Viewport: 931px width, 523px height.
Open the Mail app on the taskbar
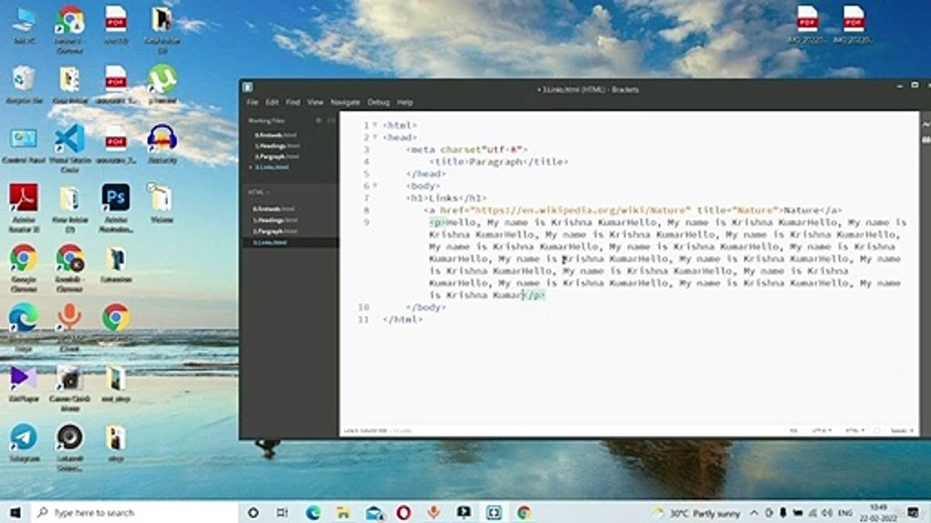374,512
